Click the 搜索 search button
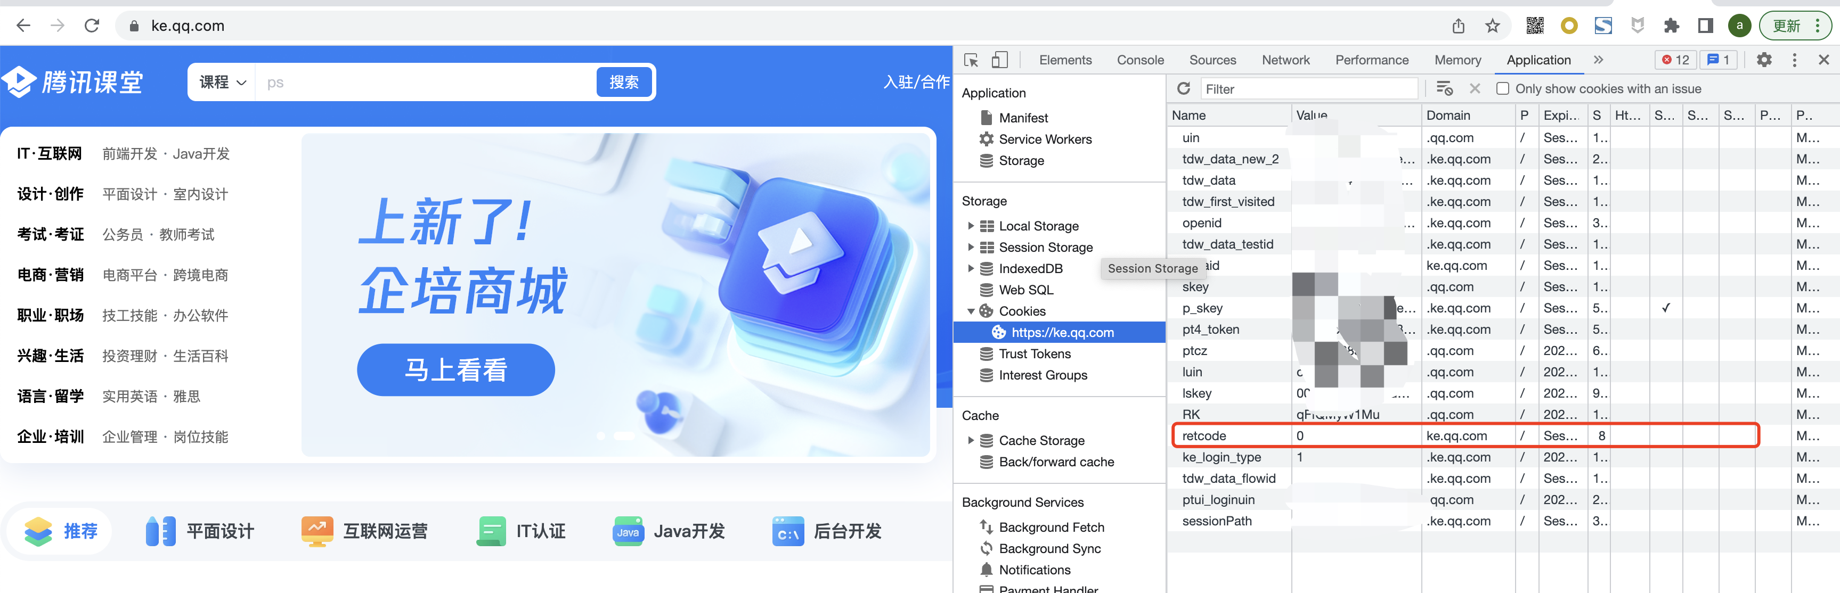The image size is (1840, 593). point(624,83)
